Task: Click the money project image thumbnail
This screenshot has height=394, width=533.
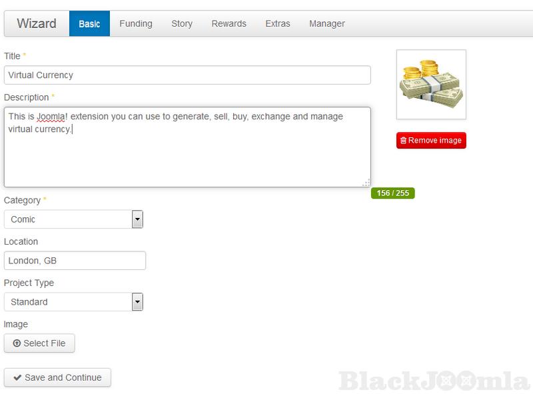Action: (431, 84)
